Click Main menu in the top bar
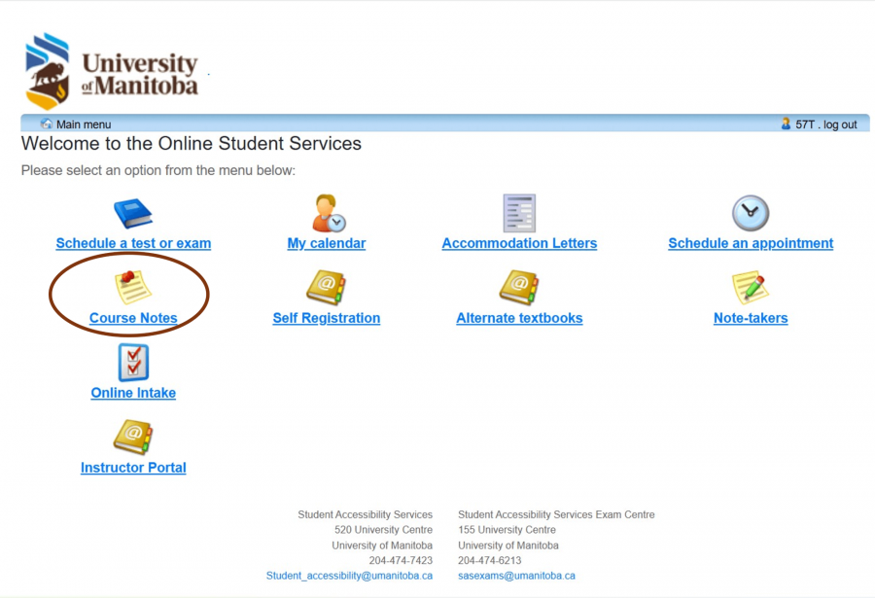875x598 pixels. click(83, 124)
